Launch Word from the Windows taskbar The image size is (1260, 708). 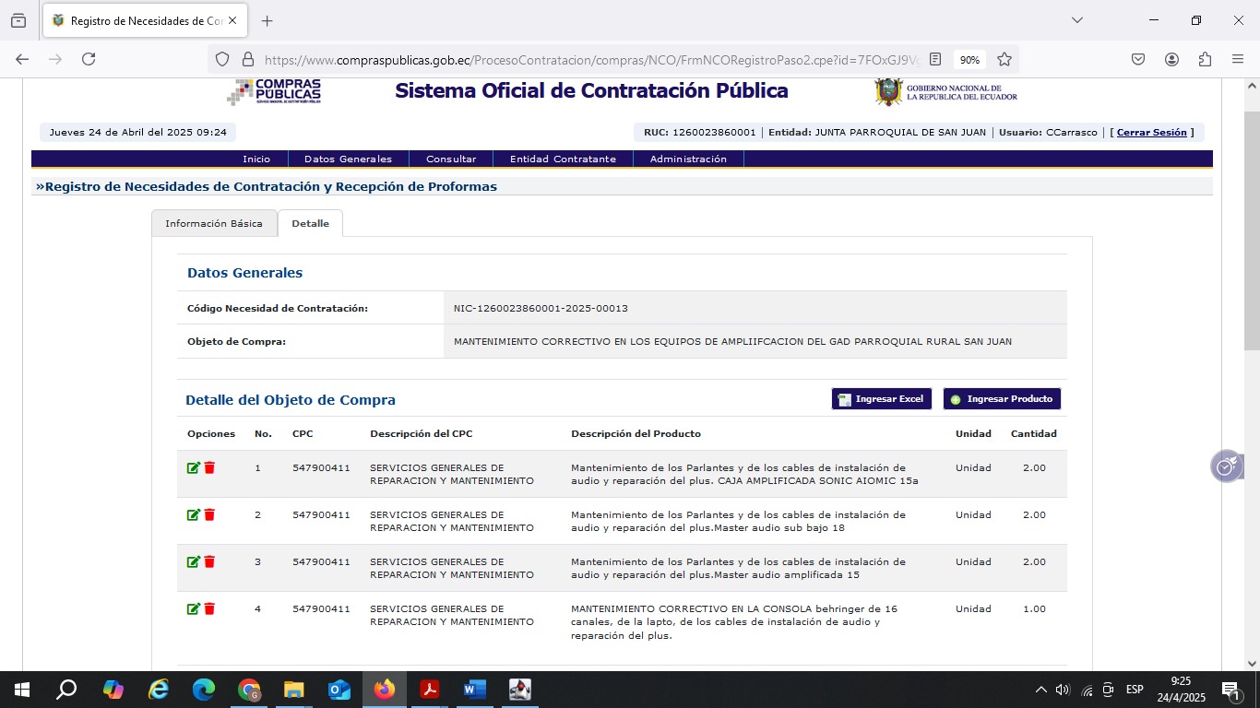pos(474,690)
